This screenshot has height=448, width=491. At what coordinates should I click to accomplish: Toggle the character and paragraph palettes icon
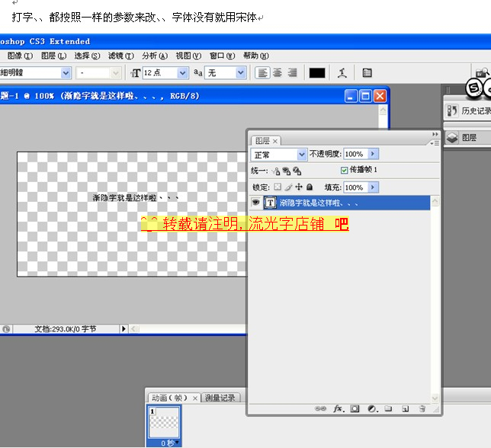point(367,73)
